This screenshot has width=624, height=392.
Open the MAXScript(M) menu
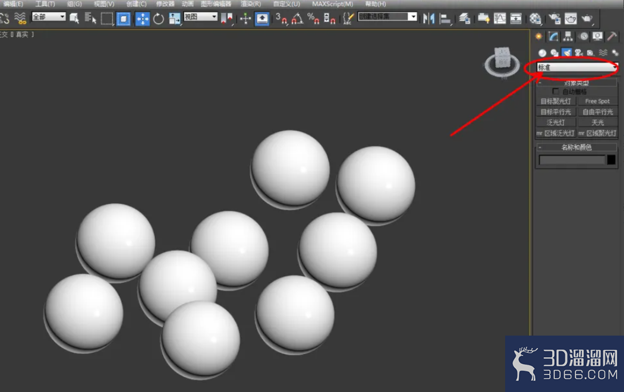[x=332, y=4]
